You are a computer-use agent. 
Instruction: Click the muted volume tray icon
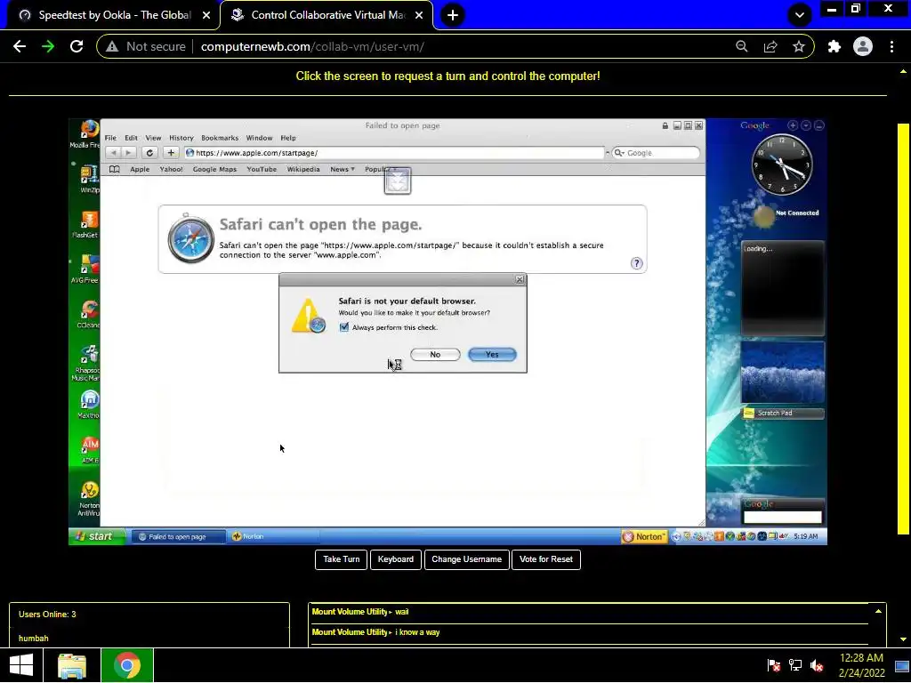(x=817, y=665)
